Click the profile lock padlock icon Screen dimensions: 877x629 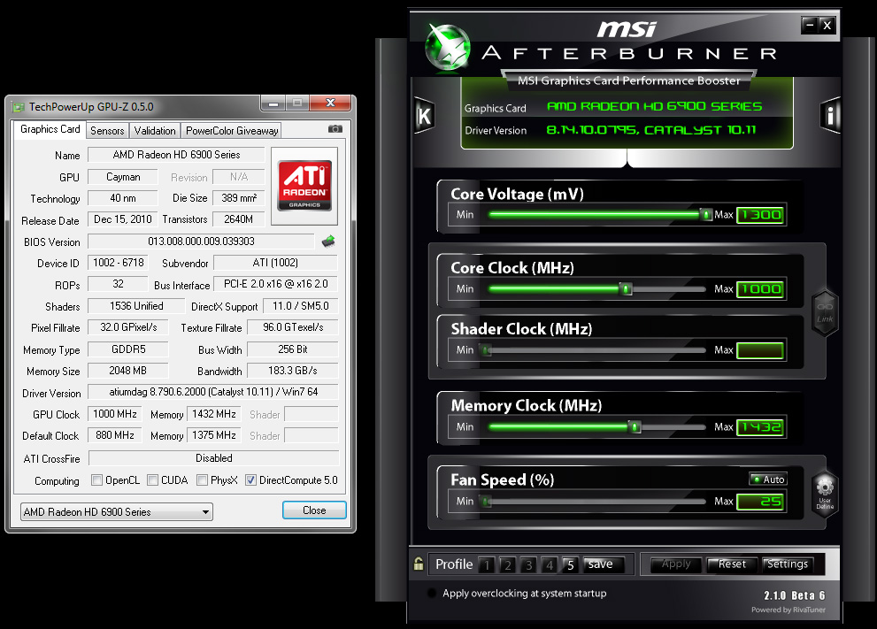click(x=419, y=564)
